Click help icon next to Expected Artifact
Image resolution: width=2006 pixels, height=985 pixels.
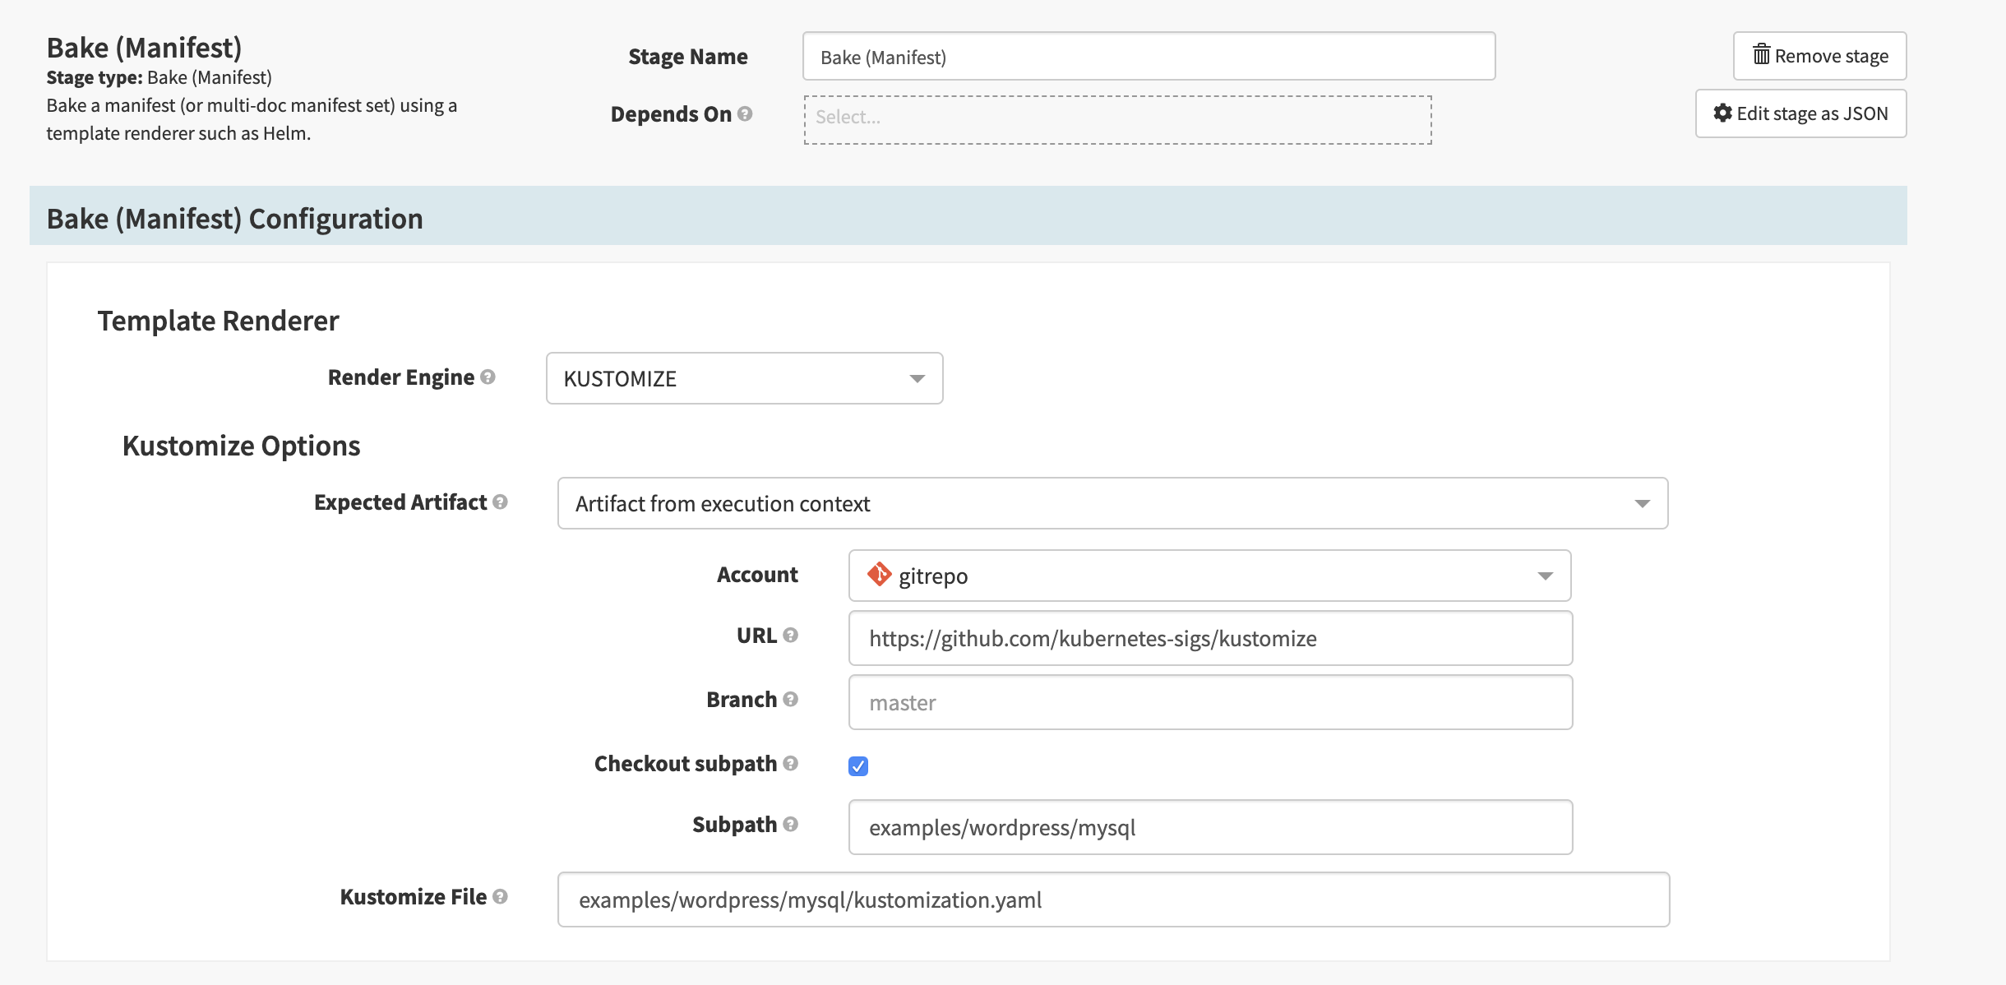click(x=500, y=502)
